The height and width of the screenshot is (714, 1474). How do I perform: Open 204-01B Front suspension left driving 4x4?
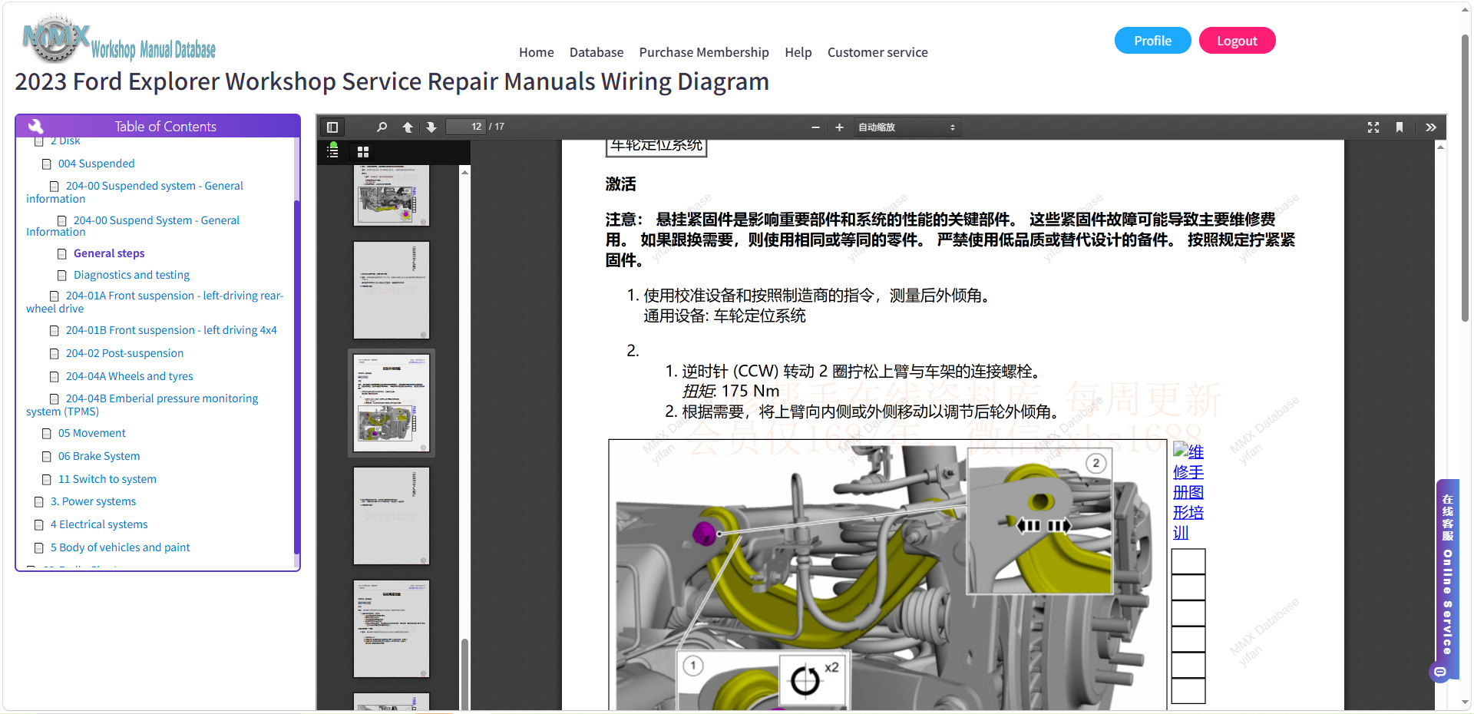pyautogui.click(x=171, y=330)
